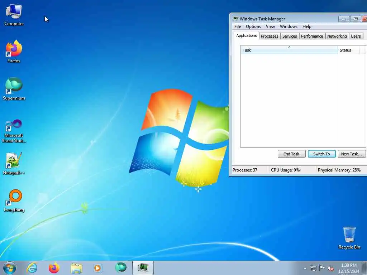Screen dimensions: 367x275
Task: Select the Everything search desktop shortcut
Action: [14, 201]
